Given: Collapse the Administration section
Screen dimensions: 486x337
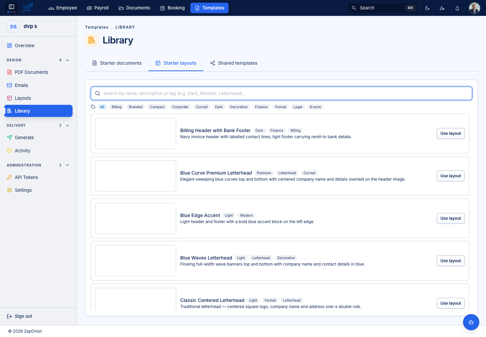Looking at the screenshot, I should click(67, 165).
